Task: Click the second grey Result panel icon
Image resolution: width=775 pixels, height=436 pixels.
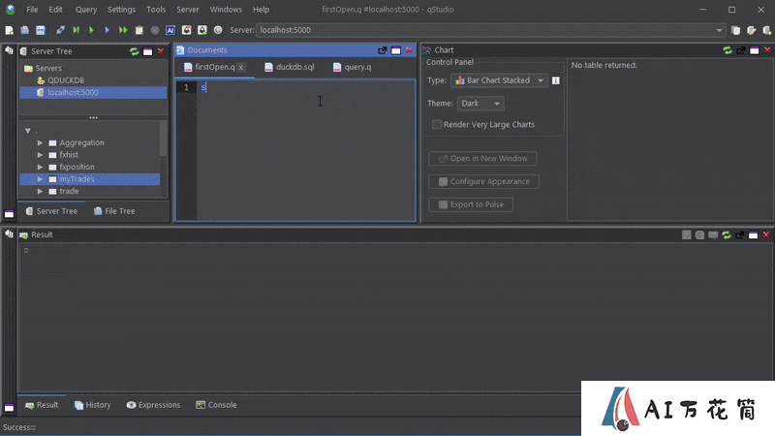Action: [699, 234]
